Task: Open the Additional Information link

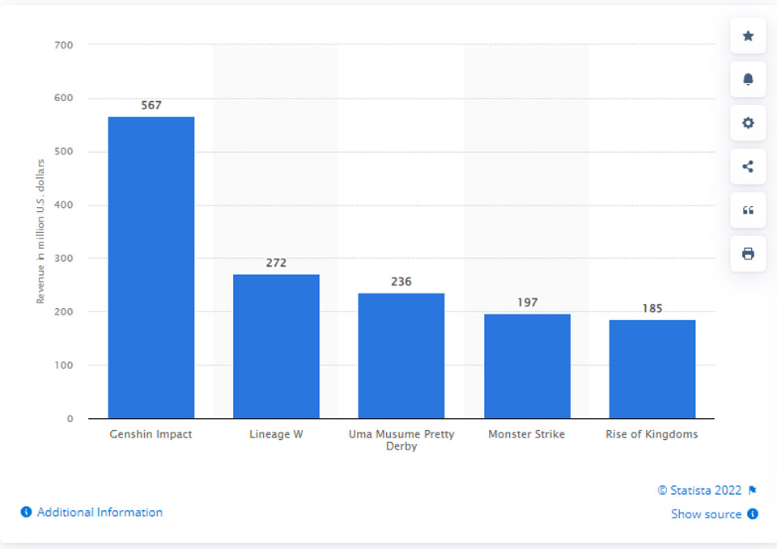Action: click(100, 512)
